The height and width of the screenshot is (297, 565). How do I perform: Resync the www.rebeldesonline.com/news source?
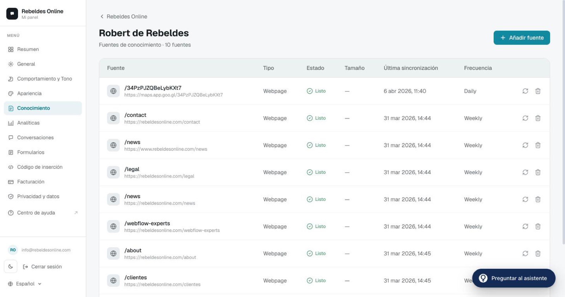pos(525,145)
